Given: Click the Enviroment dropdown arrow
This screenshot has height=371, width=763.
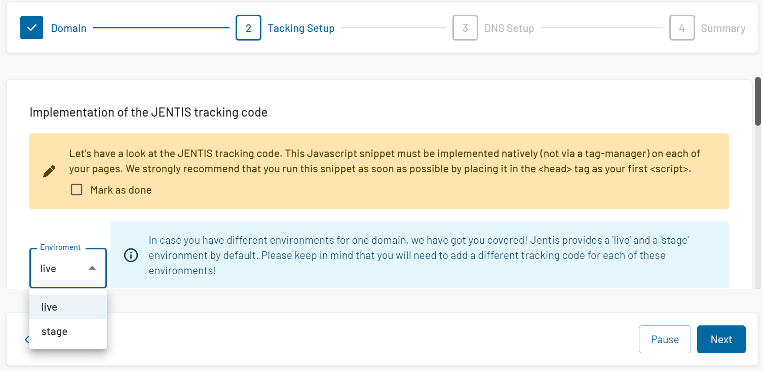Looking at the screenshot, I should tap(92, 268).
